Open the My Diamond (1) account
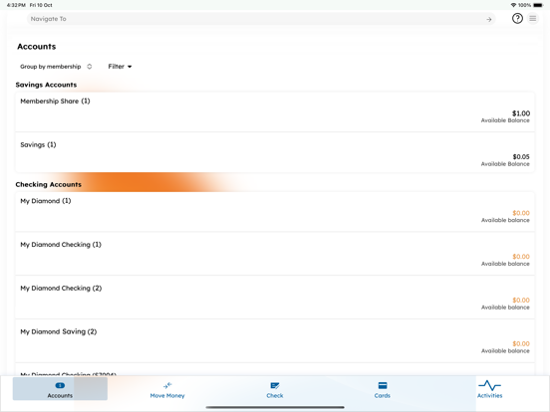 point(275,212)
